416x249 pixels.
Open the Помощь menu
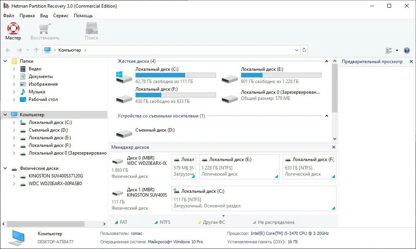(x=83, y=16)
